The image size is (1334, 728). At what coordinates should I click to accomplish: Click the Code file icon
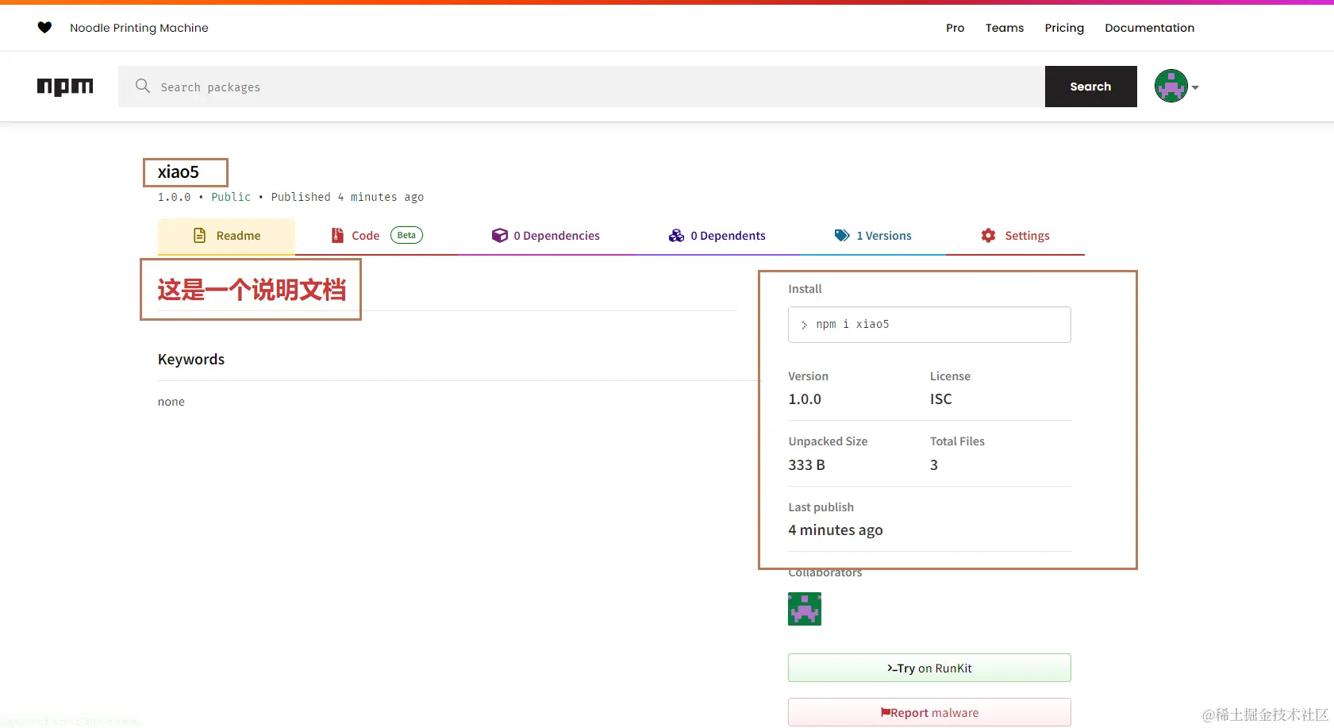click(x=337, y=236)
